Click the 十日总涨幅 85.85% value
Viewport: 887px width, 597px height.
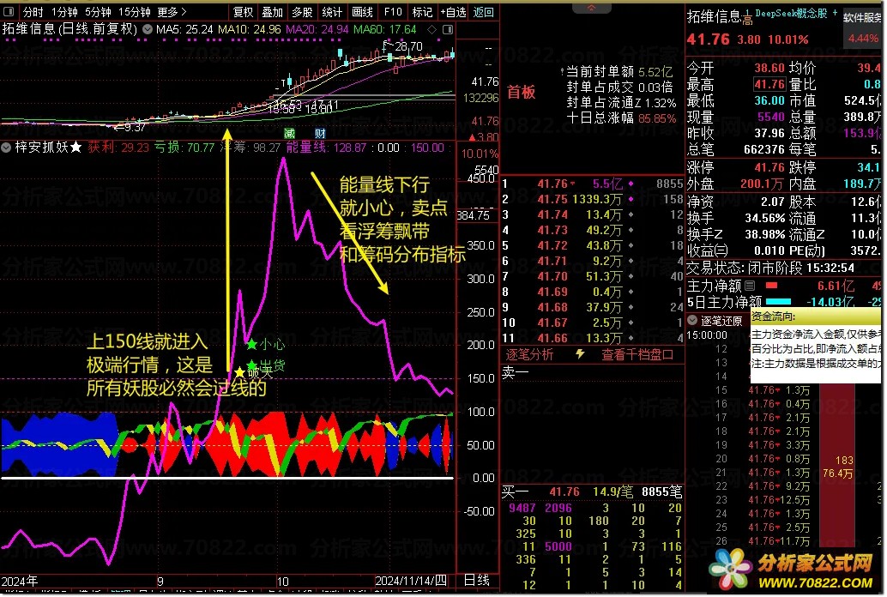pos(657,118)
